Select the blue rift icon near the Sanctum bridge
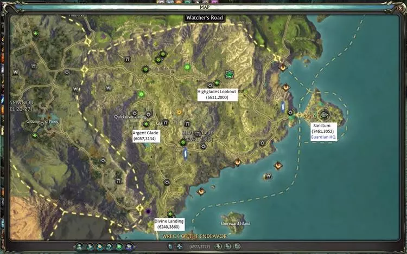407x254 pixels. [283, 107]
